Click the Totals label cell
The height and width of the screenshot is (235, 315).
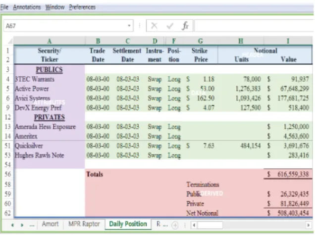click(95, 174)
